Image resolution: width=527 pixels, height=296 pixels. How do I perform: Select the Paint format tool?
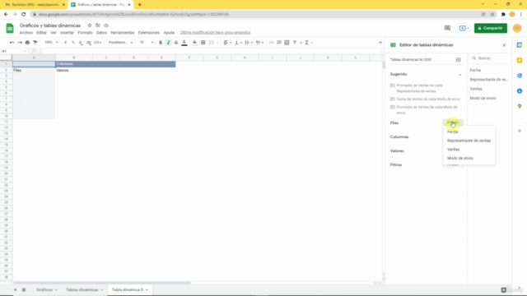[x=35, y=43]
